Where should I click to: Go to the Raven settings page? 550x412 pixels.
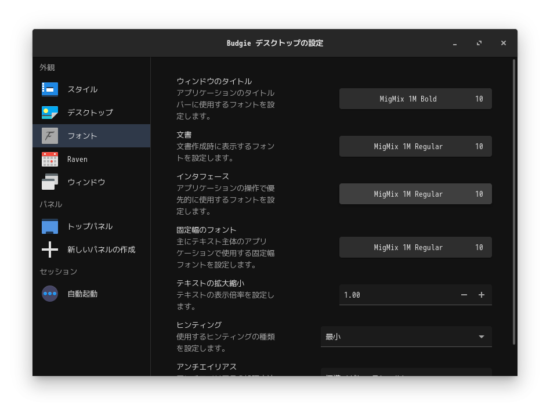(92, 159)
